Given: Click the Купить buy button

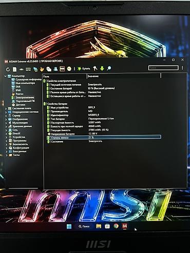Looking at the screenshot, I should pyautogui.click(x=84, y=69).
